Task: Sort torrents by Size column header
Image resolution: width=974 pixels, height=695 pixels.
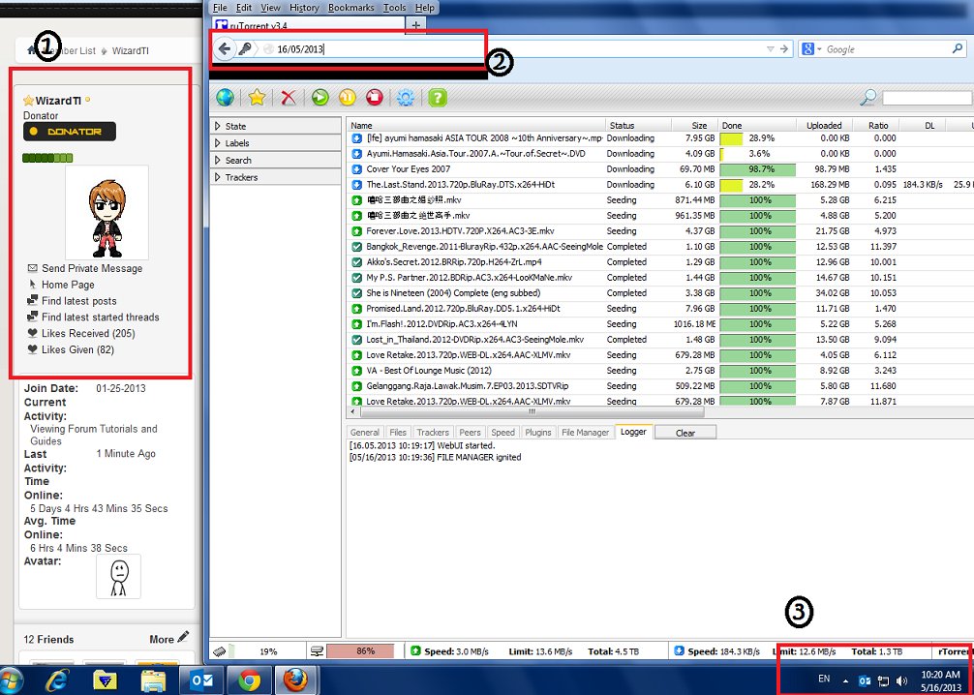Action: coord(694,126)
